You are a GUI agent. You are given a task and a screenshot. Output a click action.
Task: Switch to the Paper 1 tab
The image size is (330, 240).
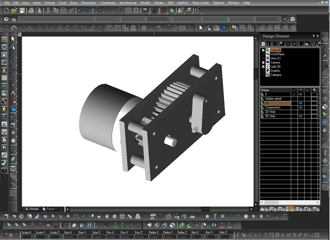pos(50,209)
